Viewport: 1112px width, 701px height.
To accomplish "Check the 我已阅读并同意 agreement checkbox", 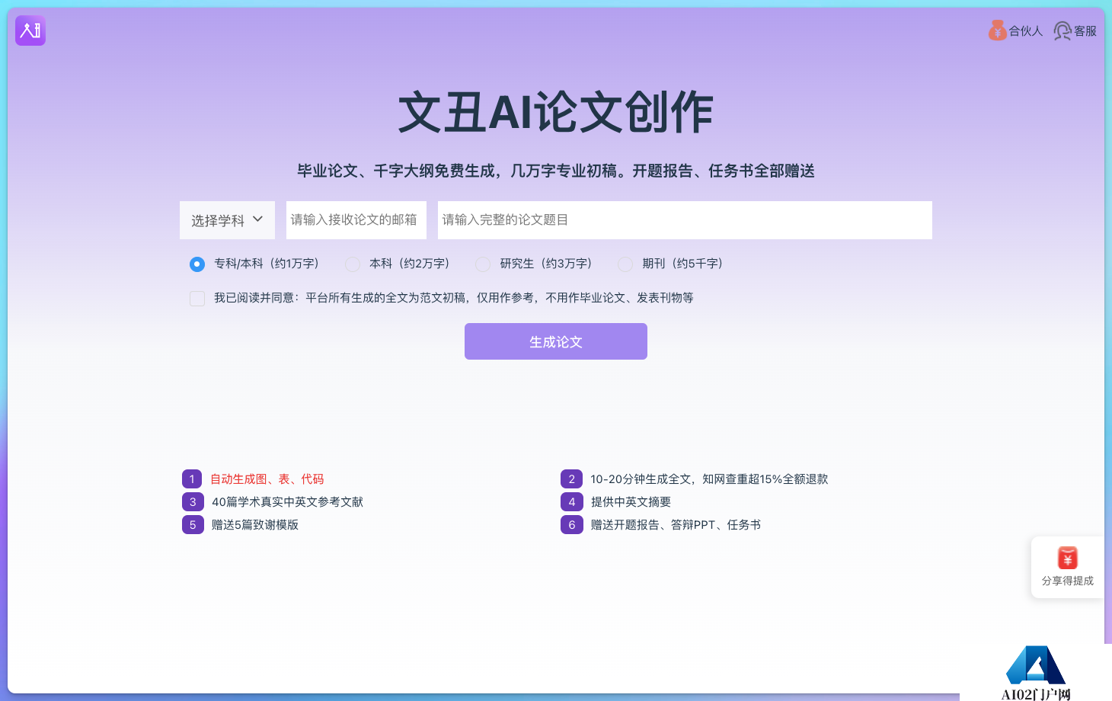I will tap(197, 299).
